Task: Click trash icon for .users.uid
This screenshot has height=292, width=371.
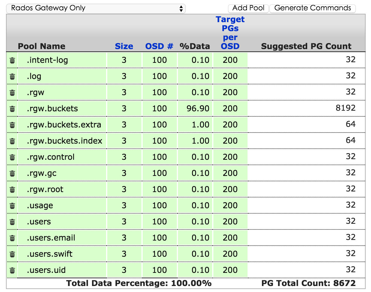Action: 12,270
